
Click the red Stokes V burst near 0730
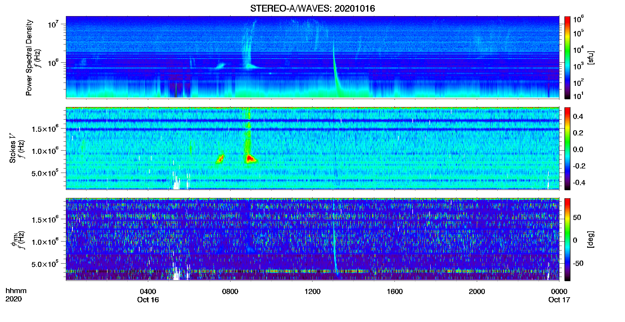[220, 159]
